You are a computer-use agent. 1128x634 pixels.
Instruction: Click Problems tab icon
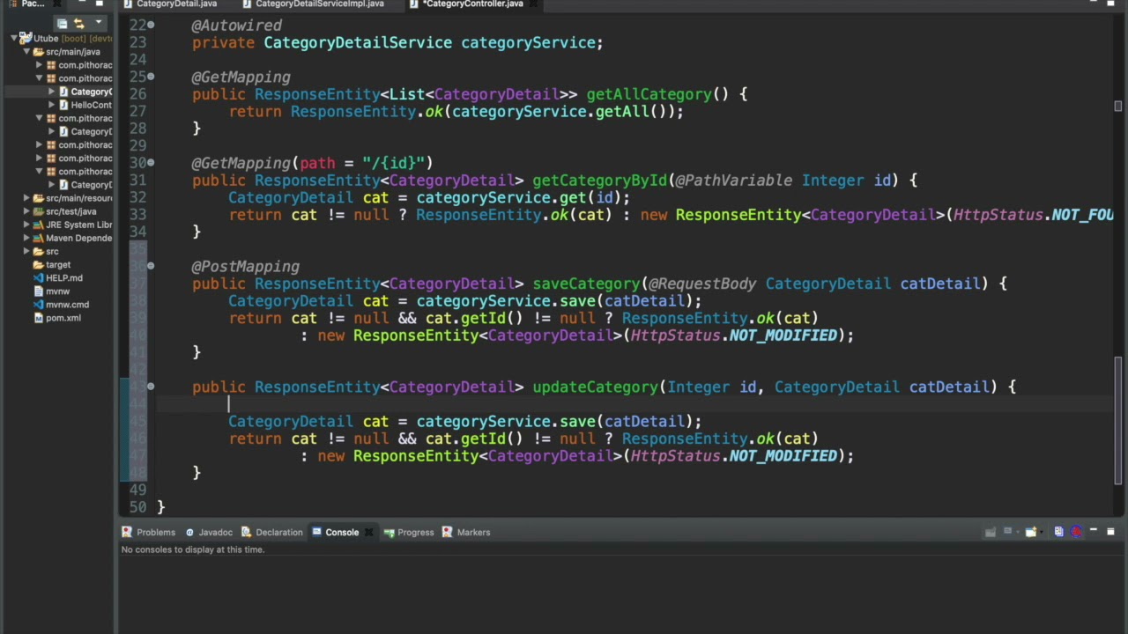point(127,532)
